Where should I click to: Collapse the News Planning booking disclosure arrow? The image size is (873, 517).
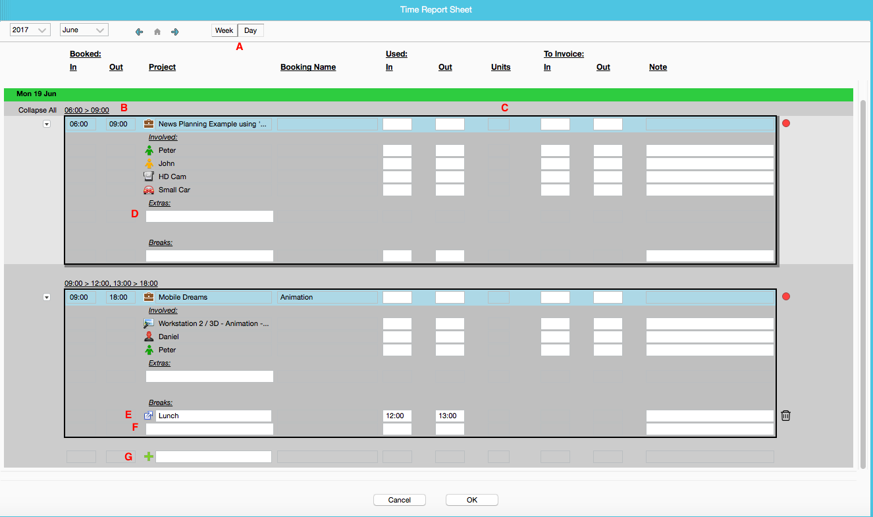click(x=47, y=124)
